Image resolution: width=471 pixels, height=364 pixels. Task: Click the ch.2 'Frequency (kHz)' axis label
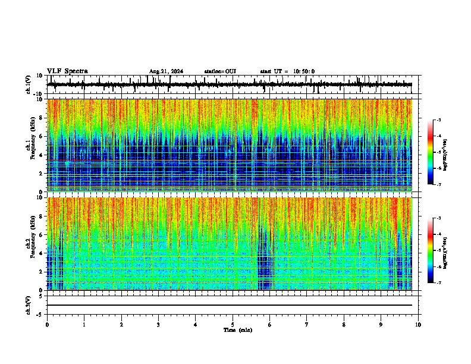33,237
